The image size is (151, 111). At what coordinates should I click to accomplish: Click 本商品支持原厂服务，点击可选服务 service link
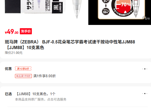(x=41, y=99)
